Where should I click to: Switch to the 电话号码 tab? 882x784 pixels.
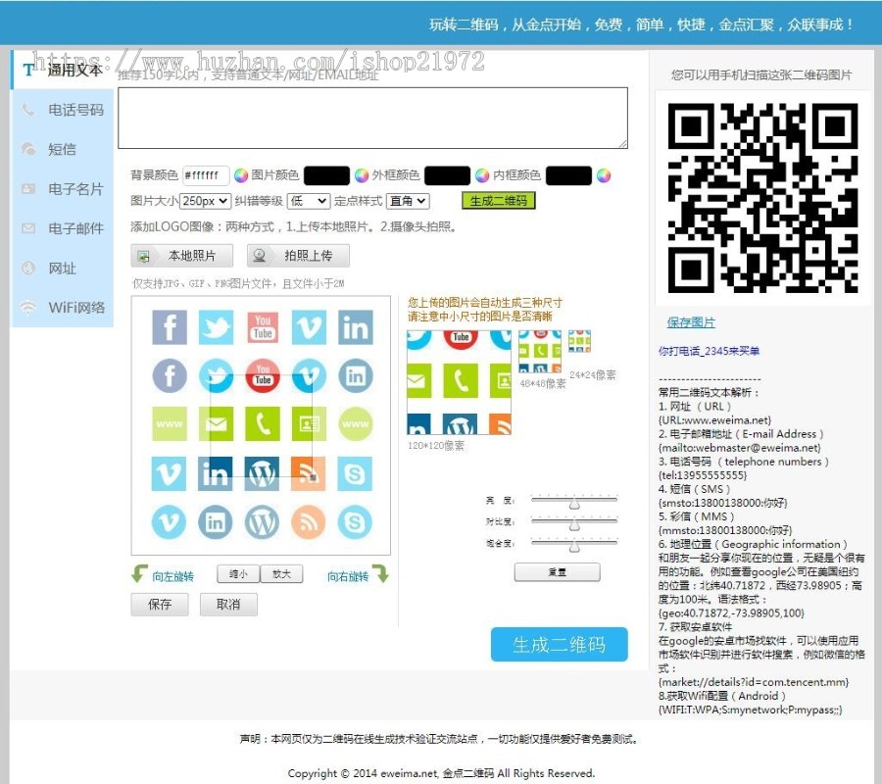(x=62, y=110)
